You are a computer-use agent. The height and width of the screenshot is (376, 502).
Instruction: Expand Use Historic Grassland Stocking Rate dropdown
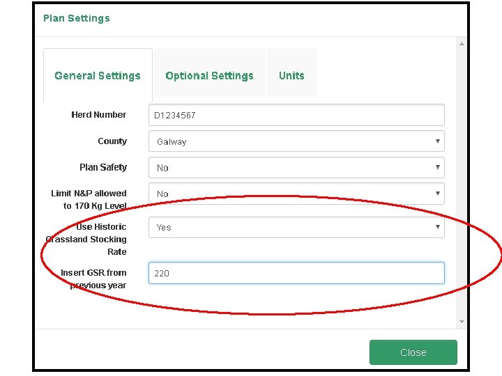[296, 227]
